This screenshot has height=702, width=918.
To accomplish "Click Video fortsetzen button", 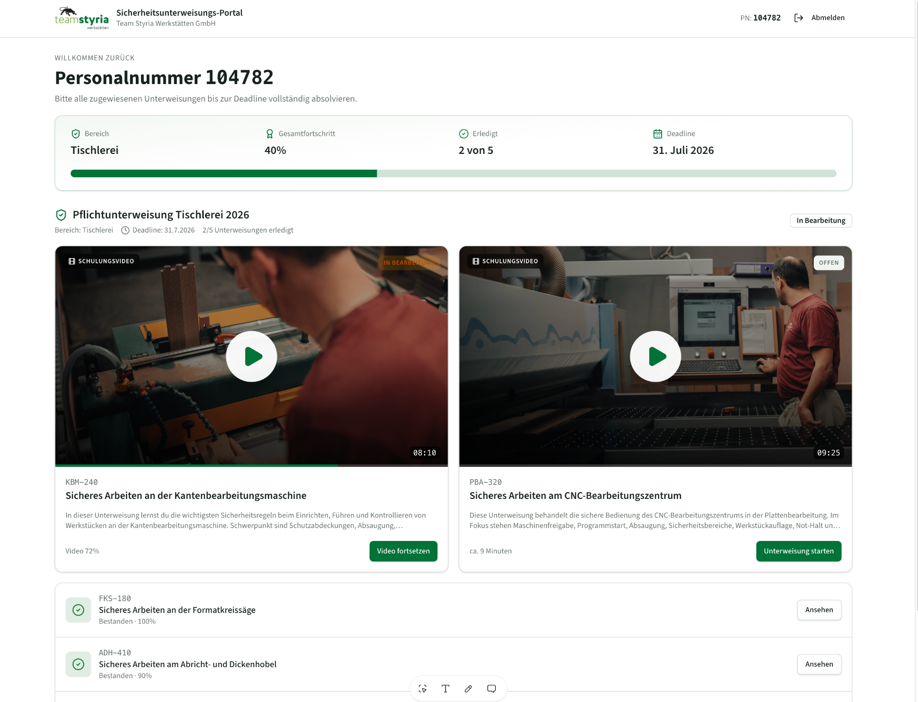I will [403, 551].
